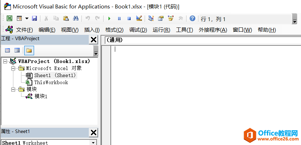Click the Insert UserForm icon
Viewport: 301px width, 145px height.
19,18
